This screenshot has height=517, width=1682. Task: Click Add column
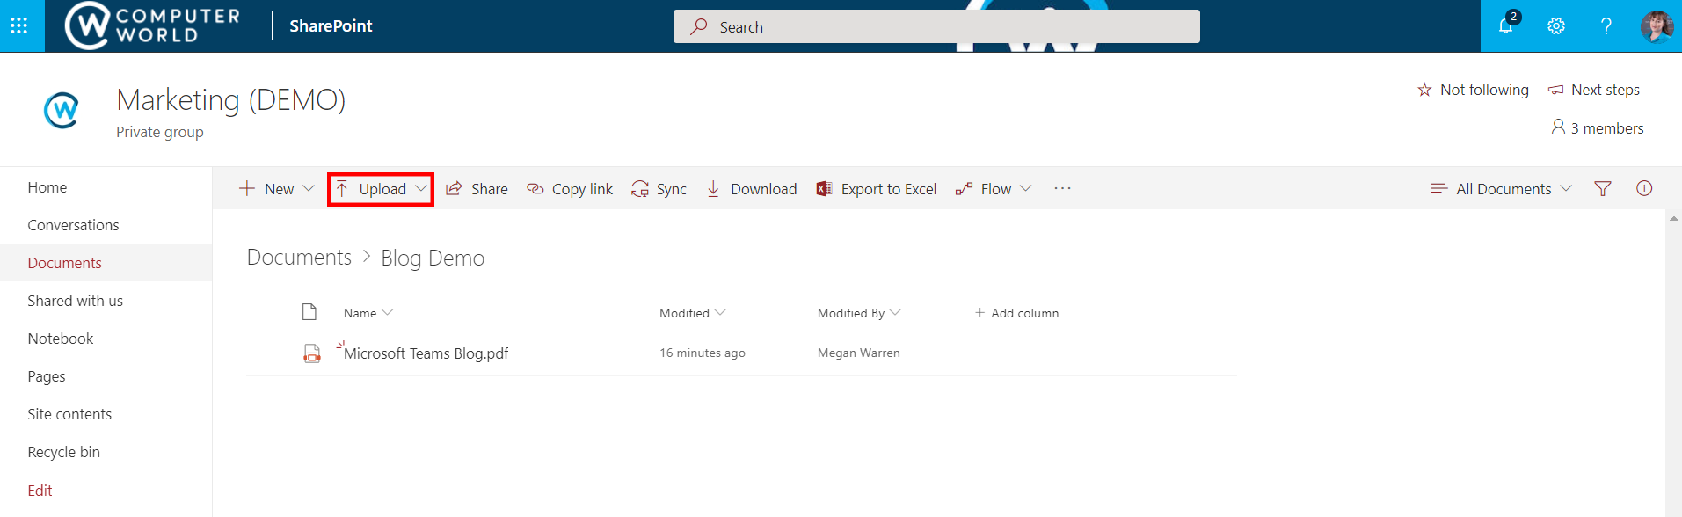pyautogui.click(x=1016, y=313)
